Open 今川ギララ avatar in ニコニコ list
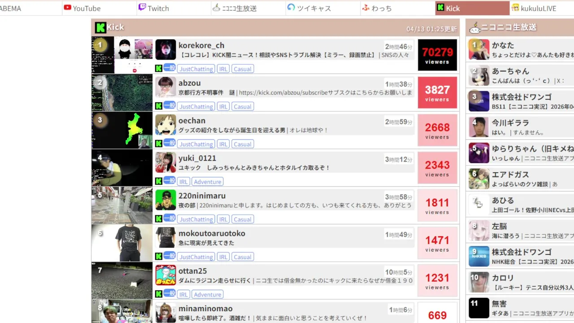574x323 pixels. (x=479, y=127)
